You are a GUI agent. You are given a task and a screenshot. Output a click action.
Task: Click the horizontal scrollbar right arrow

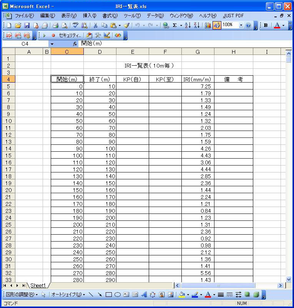(280, 285)
